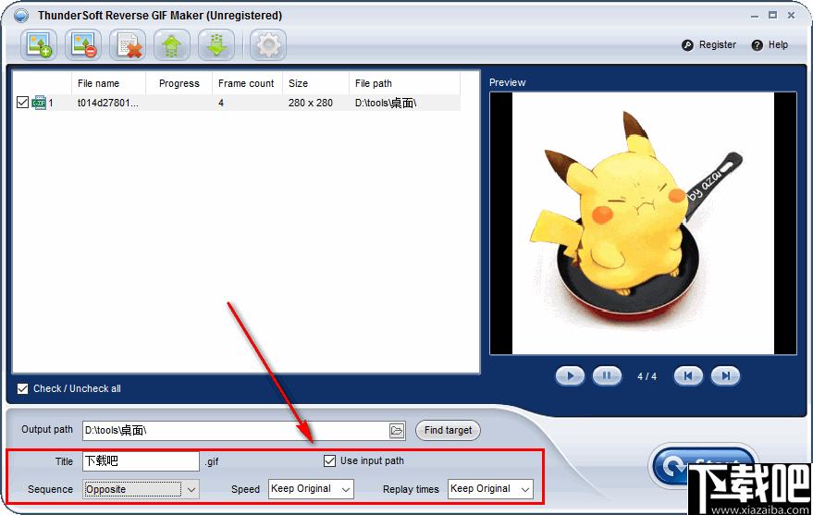Click the Clear all files toolbar icon

click(x=128, y=45)
